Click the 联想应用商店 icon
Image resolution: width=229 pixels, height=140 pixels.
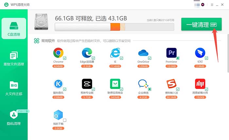115,84
